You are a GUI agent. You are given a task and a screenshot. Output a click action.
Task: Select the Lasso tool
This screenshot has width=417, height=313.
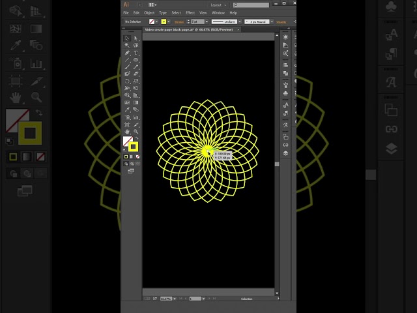point(136,46)
